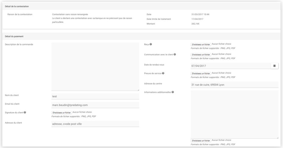Open the calendar picker for Date de rendez-vous
The image size is (283, 148).
coord(274,66)
